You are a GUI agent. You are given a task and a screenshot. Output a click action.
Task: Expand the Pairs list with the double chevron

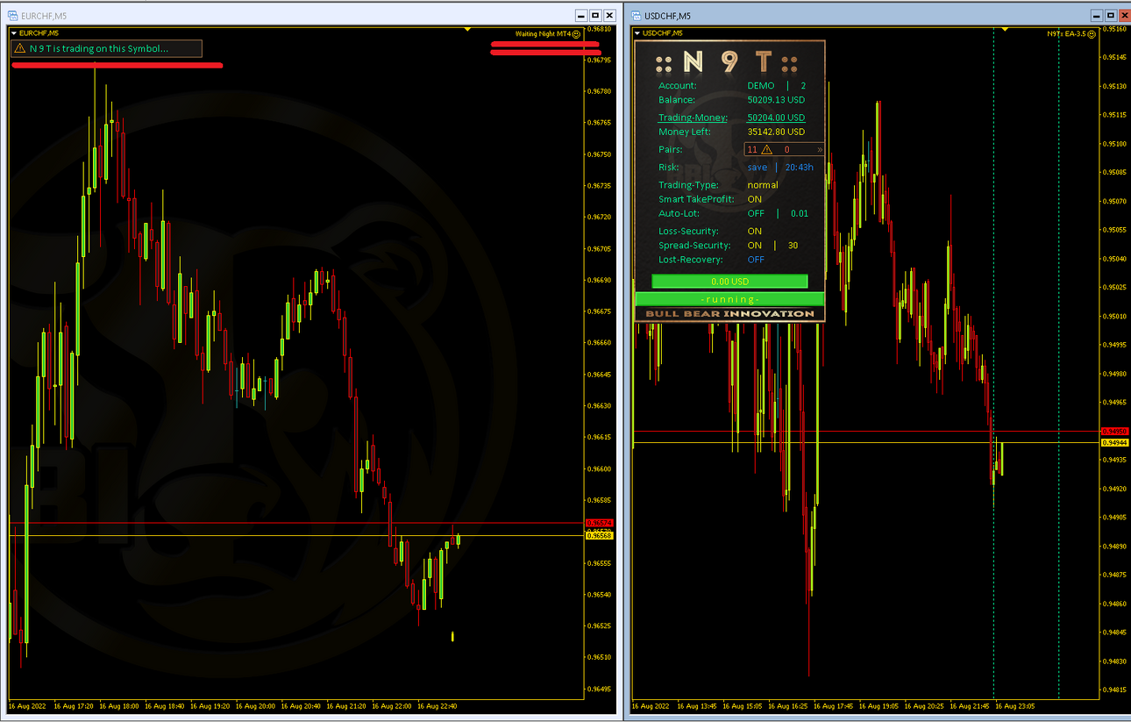[820, 150]
